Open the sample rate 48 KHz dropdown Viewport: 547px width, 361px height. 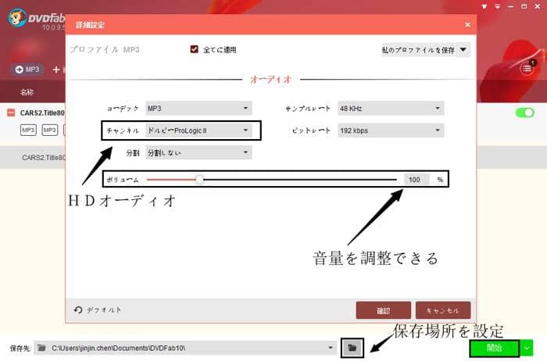click(x=391, y=109)
